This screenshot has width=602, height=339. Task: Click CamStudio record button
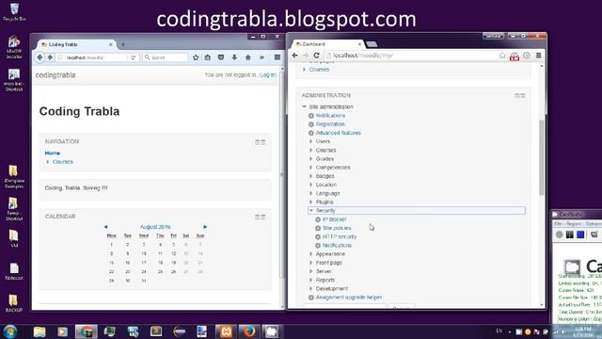[560, 234]
